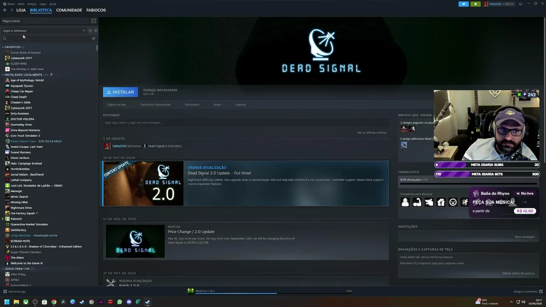Open the grid view of collections
The height and width of the screenshot is (307, 546).
(93, 20)
